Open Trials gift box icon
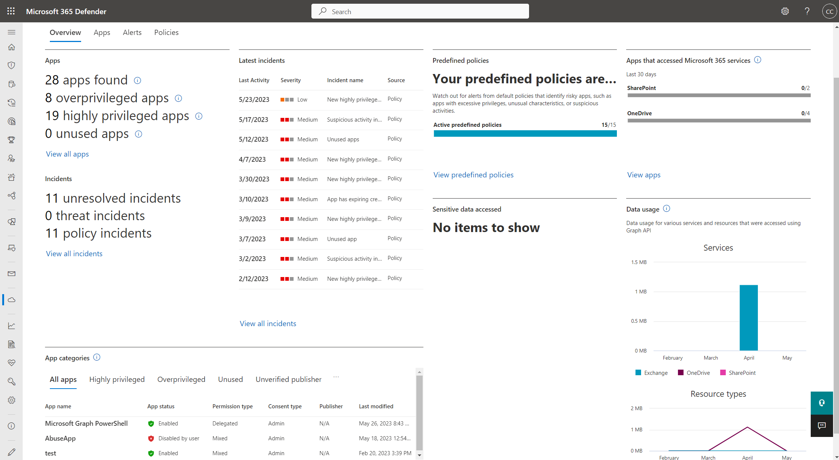 coord(12,177)
